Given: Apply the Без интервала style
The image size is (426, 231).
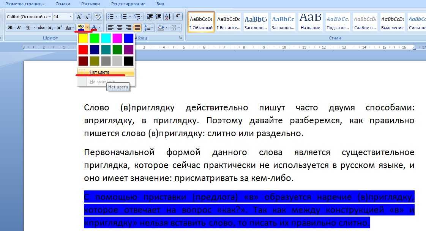Looking at the screenshot, I should point(228,22).
